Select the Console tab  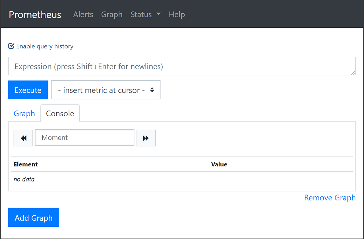point(60,113)
